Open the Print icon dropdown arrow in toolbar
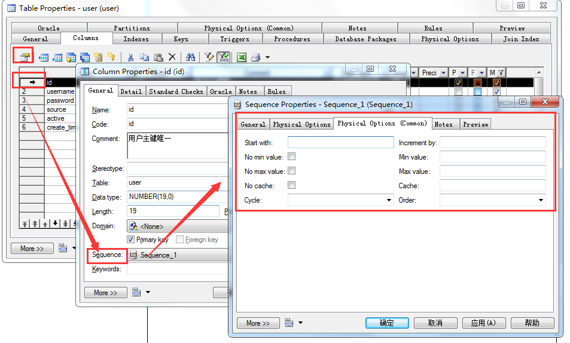Screen dimensions: 570x343 coord(268,57)
